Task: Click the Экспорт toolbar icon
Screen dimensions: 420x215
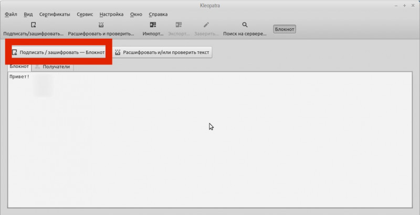Action: 178,25
